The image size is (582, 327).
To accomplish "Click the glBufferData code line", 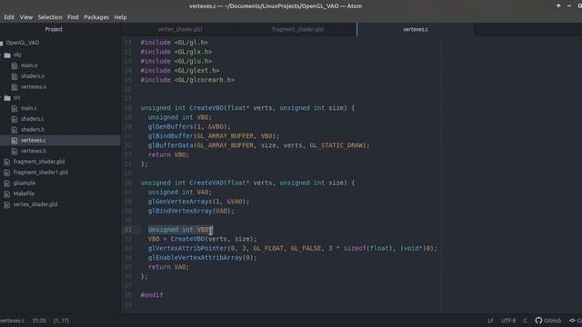I will 258,145.
